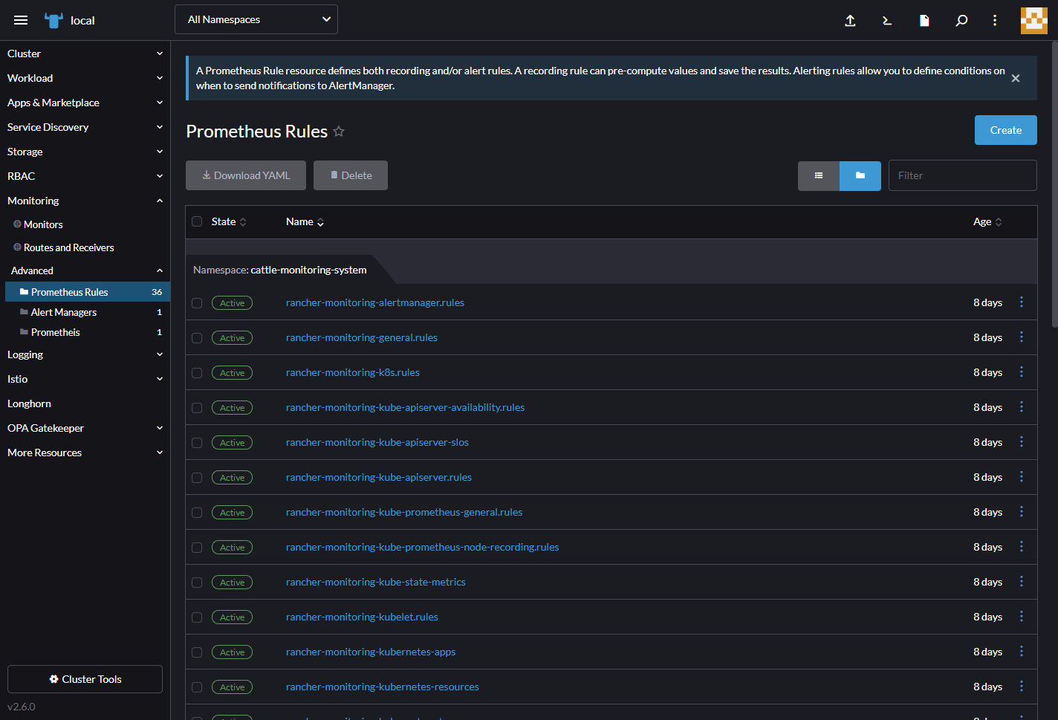Open actions menu for rancher-monitoring-kube-apiserver.rules

[1022, 476]
